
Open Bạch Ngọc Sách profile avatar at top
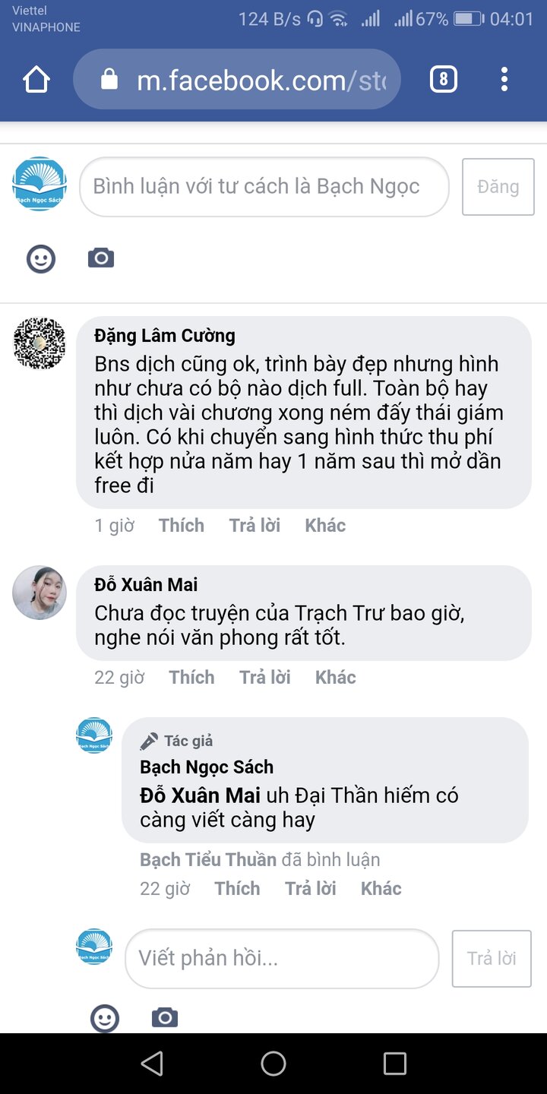pos(40,183)
